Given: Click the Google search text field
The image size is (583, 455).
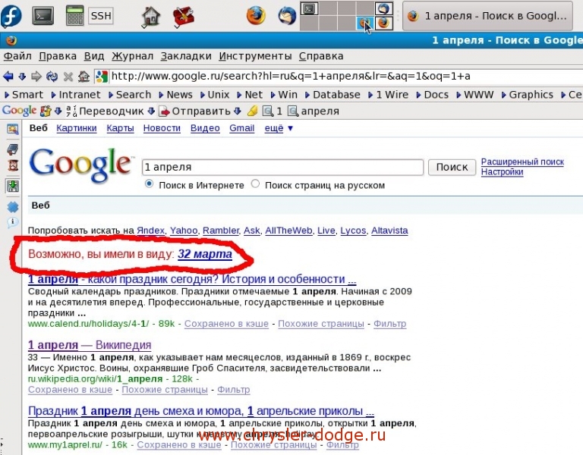Looking at the screenshot, I should point(282,167).
